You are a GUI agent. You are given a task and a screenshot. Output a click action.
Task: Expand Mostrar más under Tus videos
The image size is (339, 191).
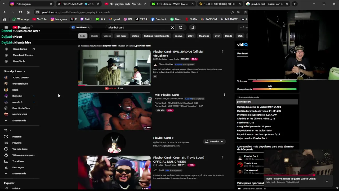19,173
